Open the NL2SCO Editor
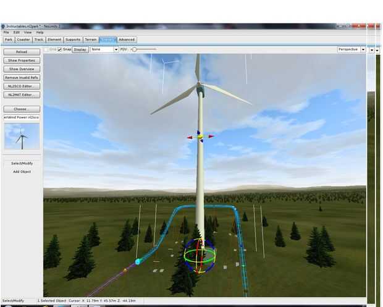Screen dimensions: 383x307 [22, 86]
